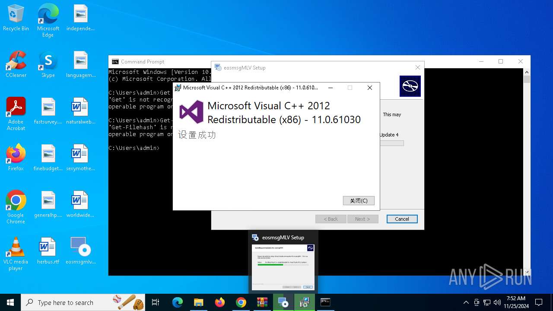
Task: Launch Adobe Acrobat desktop shortcut
Action: pos(16,114)
